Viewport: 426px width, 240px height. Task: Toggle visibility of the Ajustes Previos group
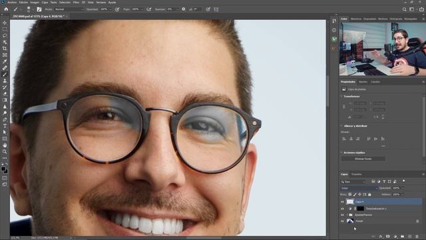[342, 215]
